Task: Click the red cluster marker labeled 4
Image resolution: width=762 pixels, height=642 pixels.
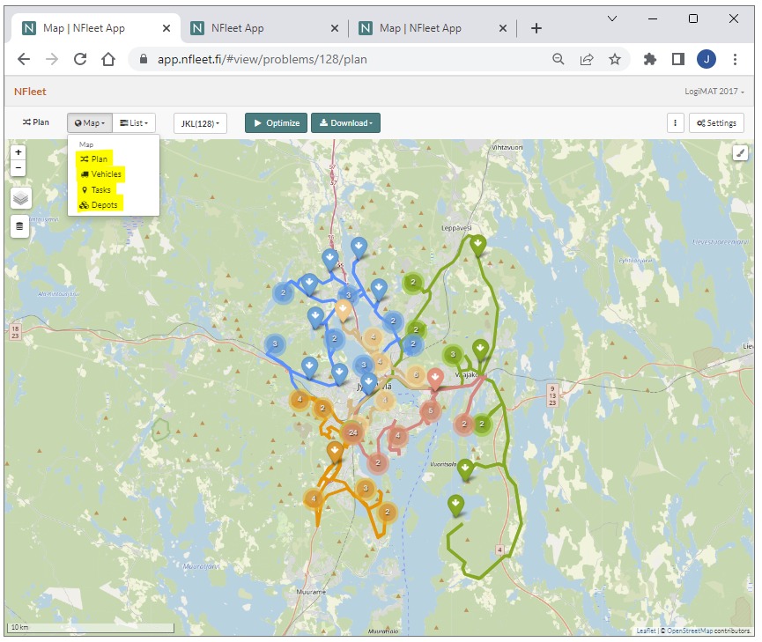Action: [397, 435]
